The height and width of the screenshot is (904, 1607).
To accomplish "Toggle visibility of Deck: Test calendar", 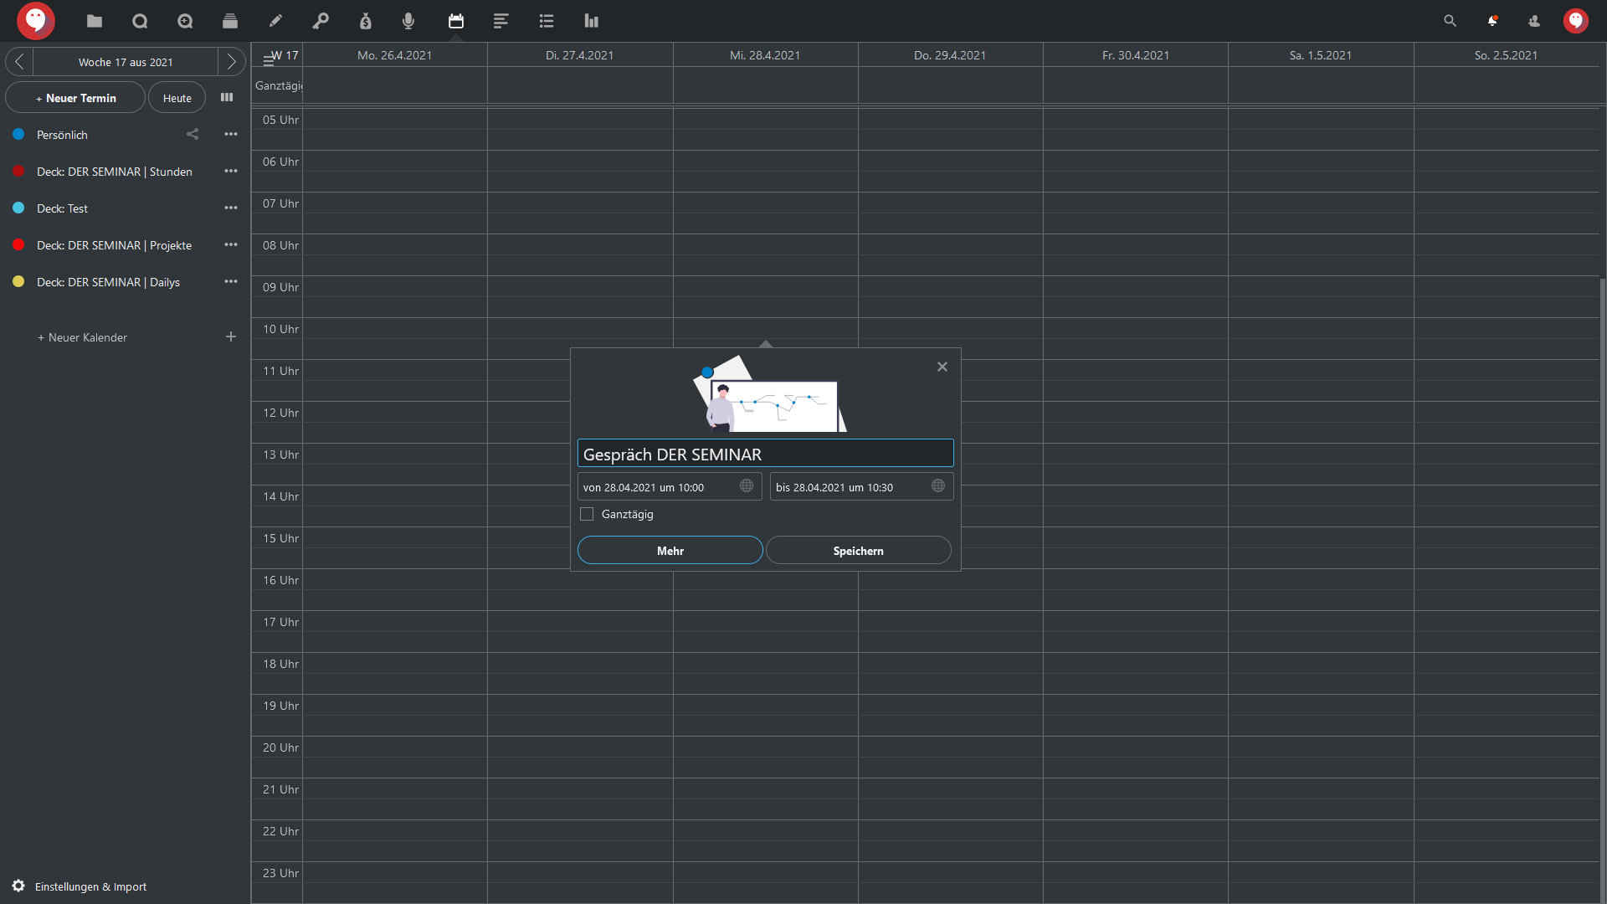I will coord(18,208).
